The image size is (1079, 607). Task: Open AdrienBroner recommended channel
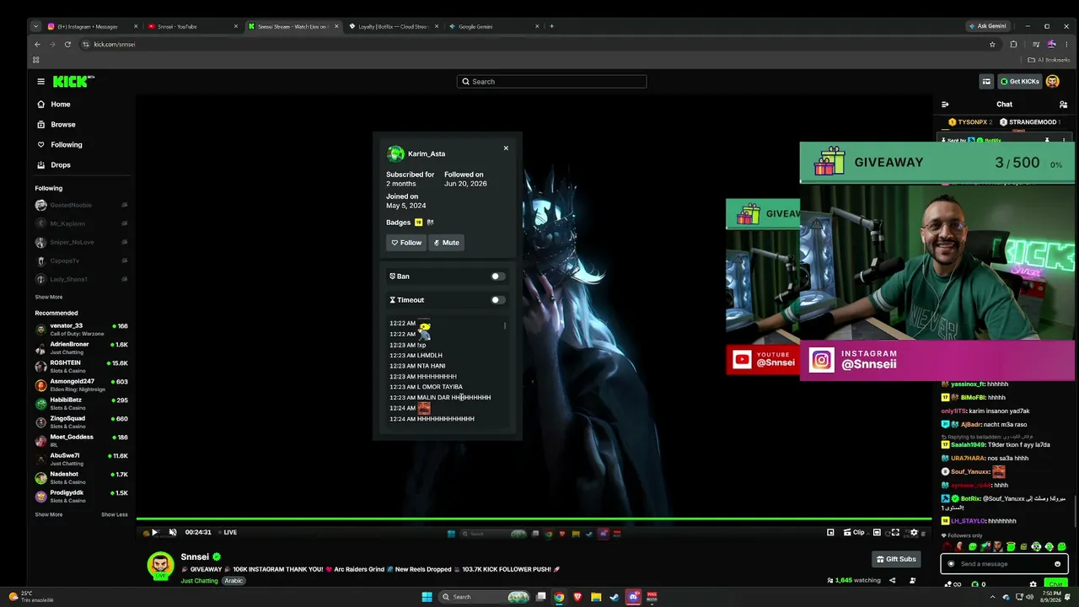[x=82, y=347]
